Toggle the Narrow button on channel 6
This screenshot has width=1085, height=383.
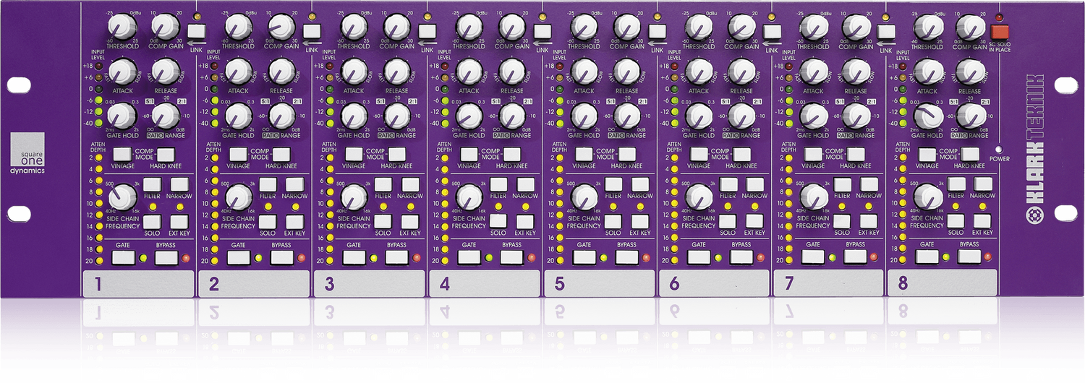click(754, 184)
